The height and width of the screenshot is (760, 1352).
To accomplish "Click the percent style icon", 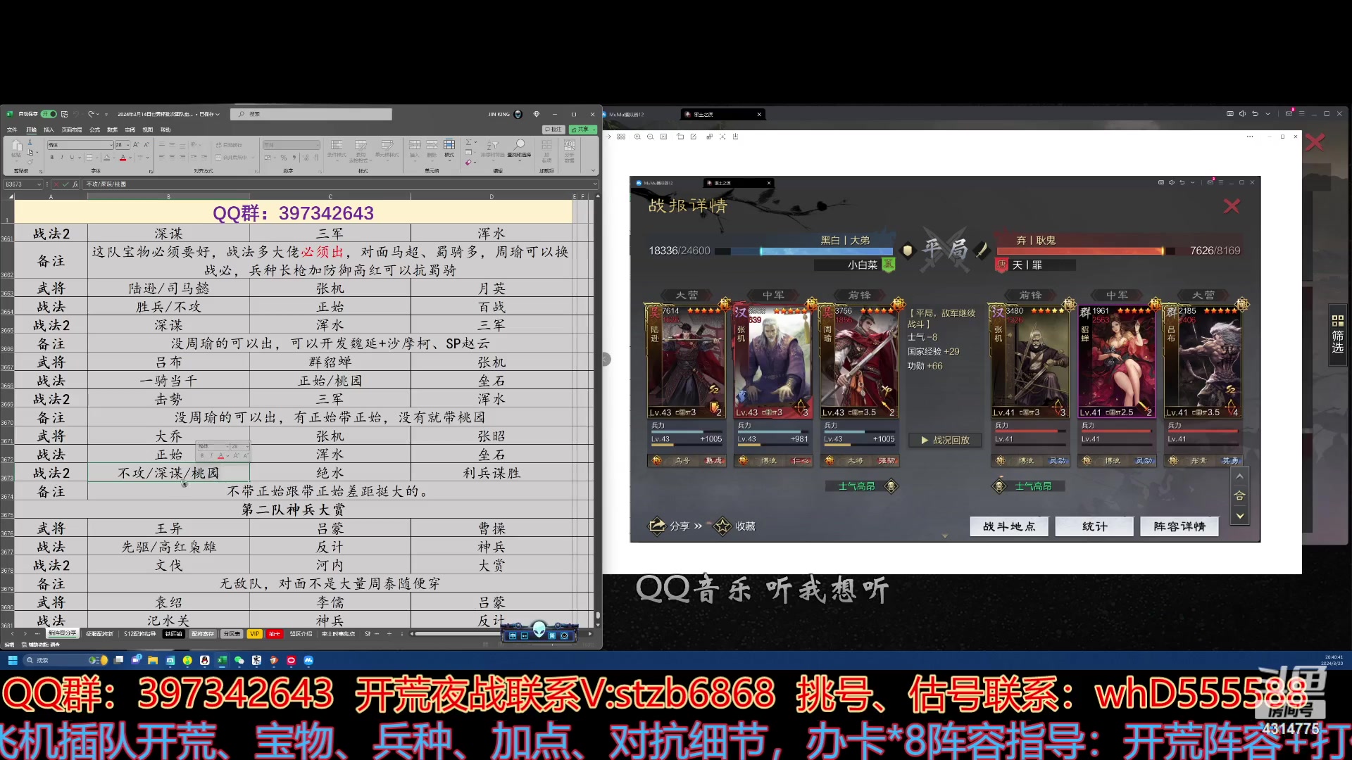I will click(x=283, y=158).
